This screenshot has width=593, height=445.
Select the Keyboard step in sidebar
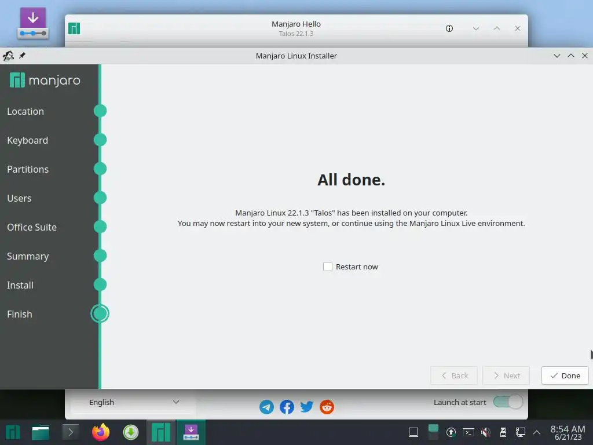pyautogui.click(x=28, y=140)
